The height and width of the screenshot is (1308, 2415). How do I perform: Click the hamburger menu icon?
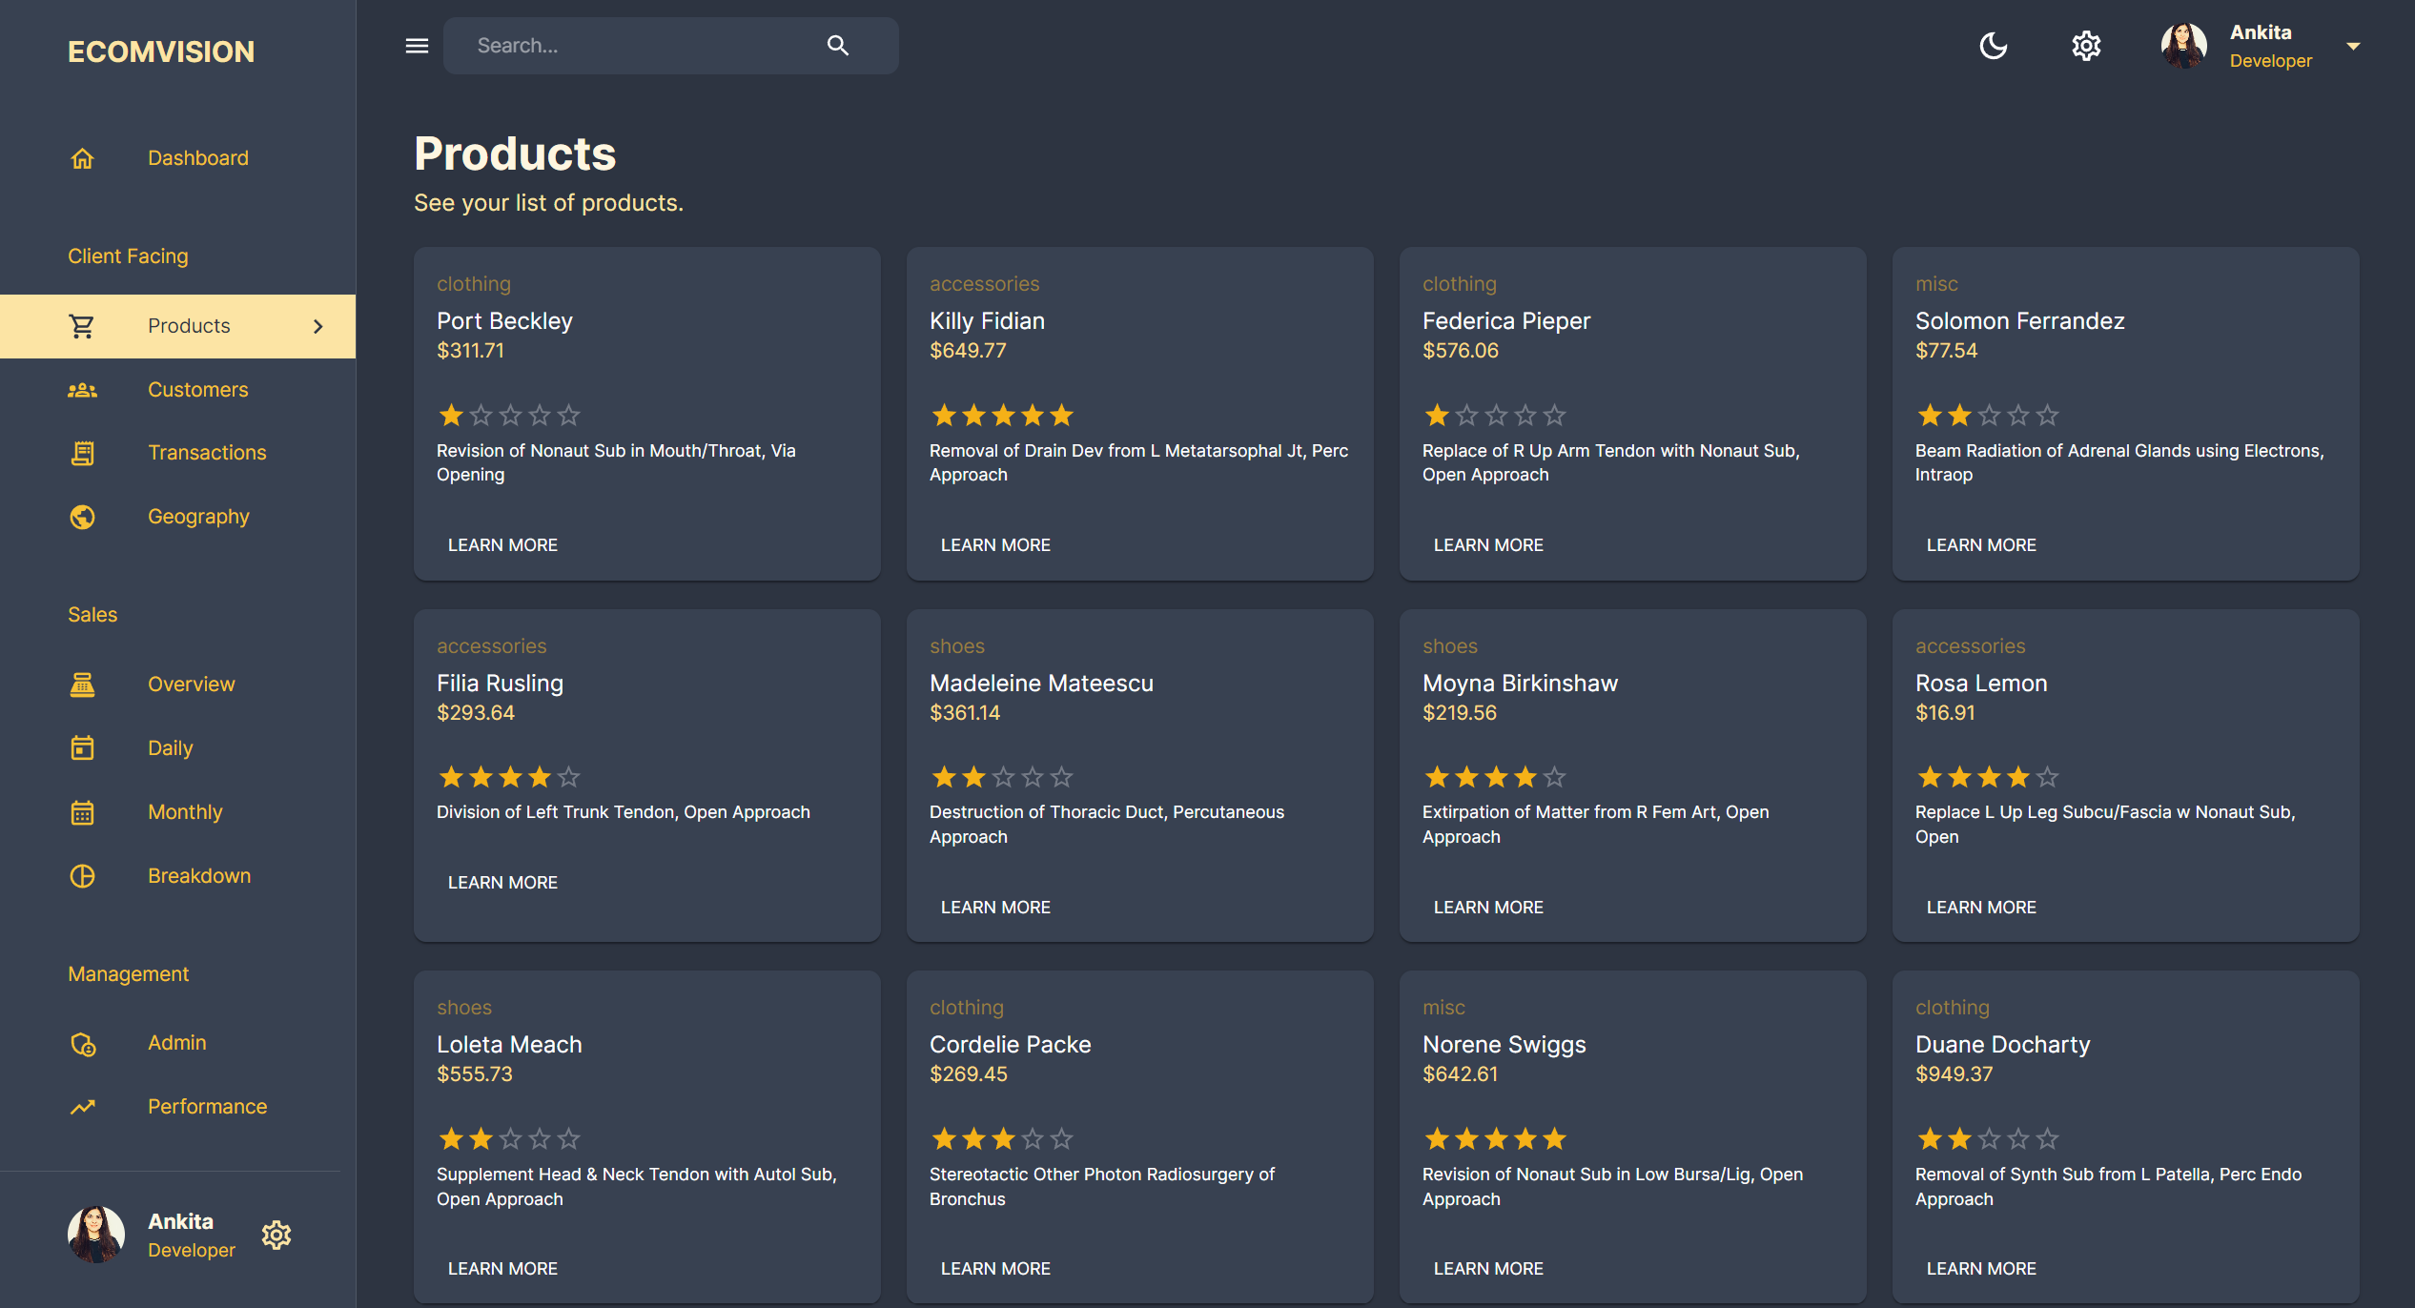[x=417, y=46]
